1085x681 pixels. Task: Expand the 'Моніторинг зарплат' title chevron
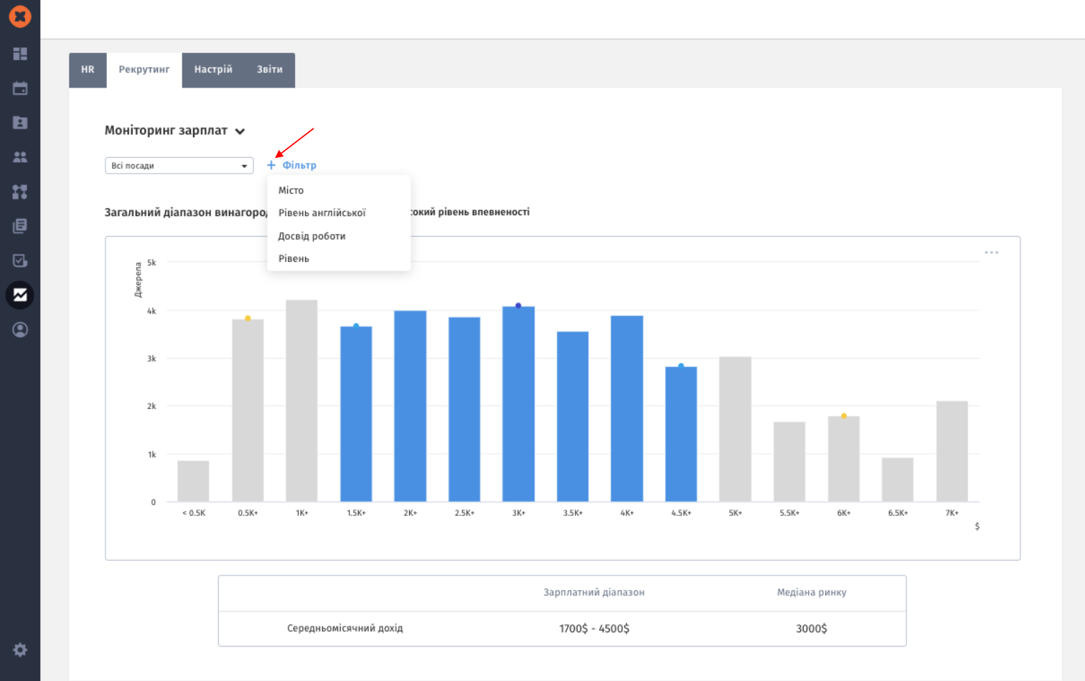coord(240,131)
